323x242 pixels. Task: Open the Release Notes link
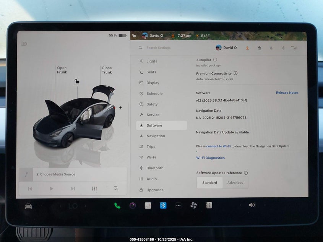point(287,93)
